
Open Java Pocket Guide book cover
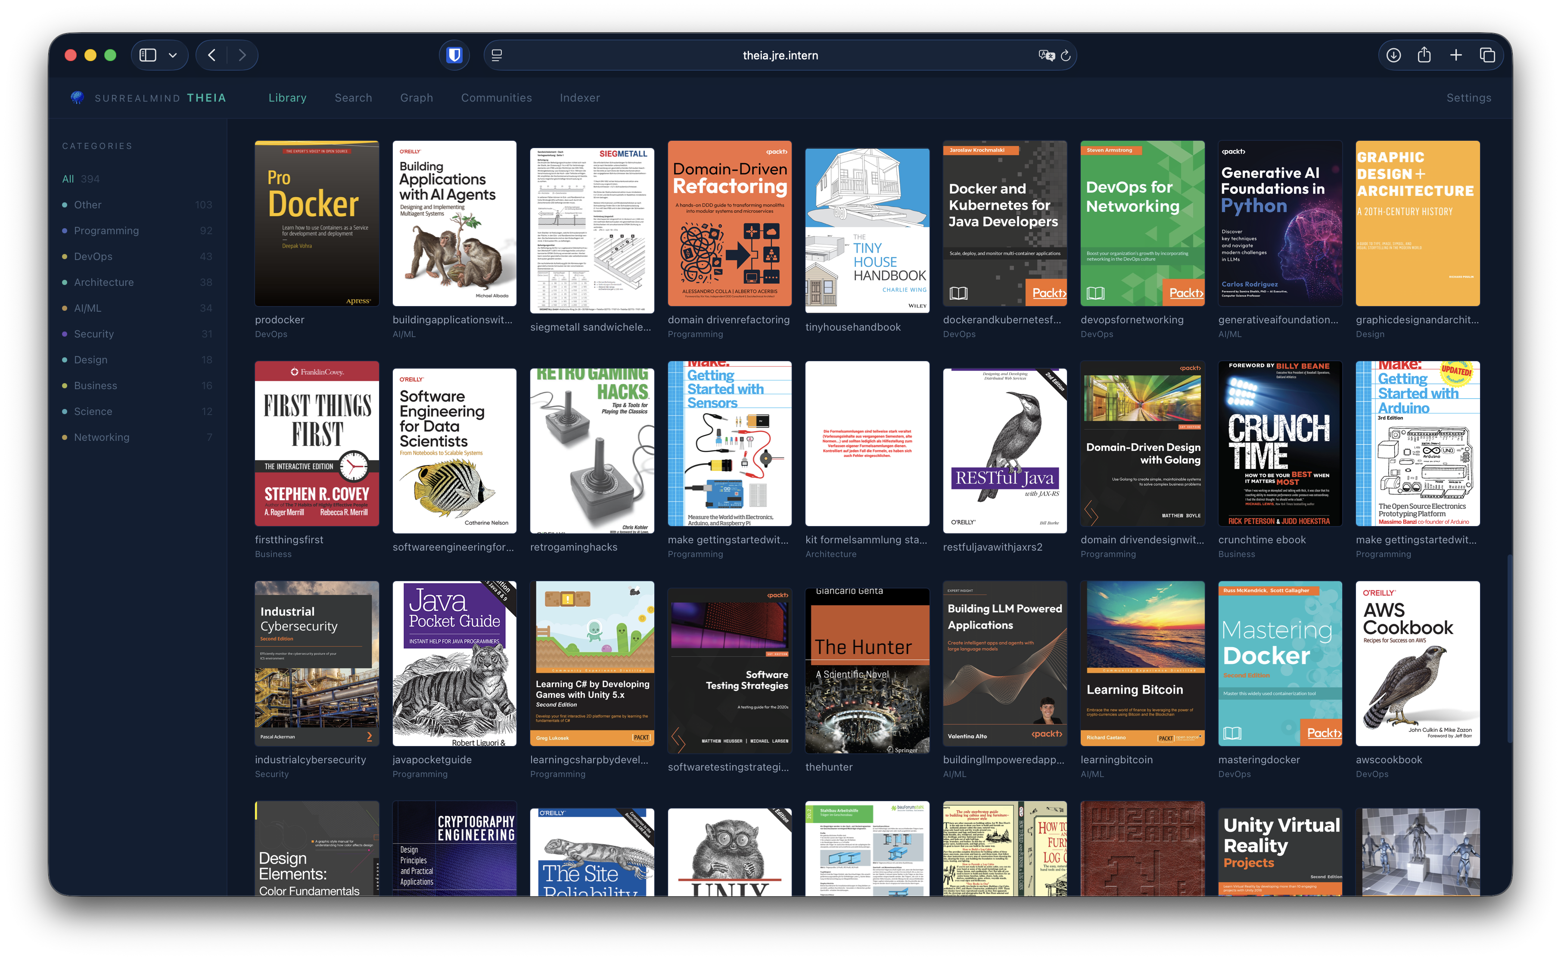(454, 663)
